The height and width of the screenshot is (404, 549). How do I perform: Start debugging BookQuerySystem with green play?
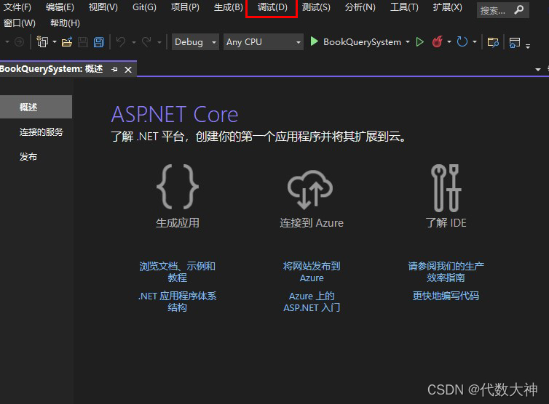(314, 41)
